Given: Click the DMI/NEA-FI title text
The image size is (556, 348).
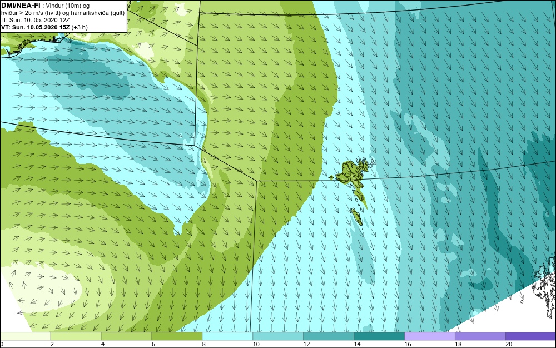Looking at the screenshot, I should (21, 6).
